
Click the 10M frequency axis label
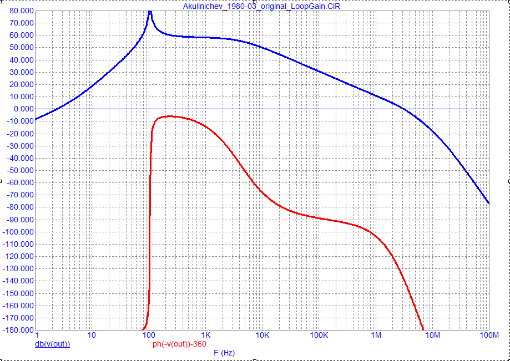(x=433, y=335)
